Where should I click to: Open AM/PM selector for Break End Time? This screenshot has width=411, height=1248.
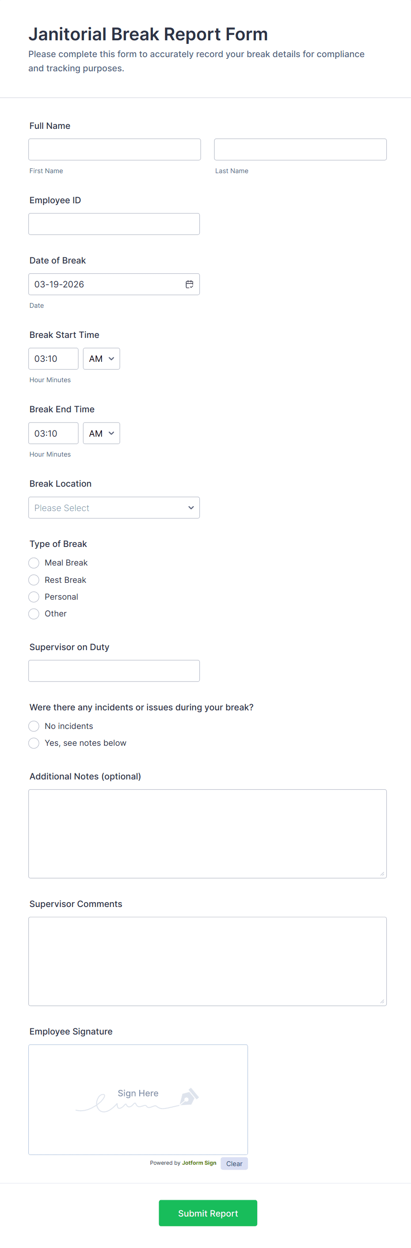click(x=101, y=433)
